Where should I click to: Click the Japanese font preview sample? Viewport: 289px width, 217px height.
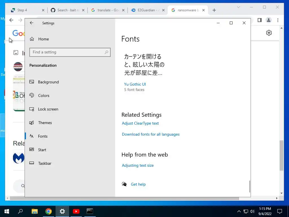pos(144,65)
